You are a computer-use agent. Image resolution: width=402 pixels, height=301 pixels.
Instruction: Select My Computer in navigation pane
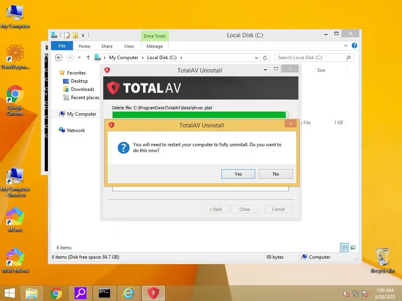pyautogui.click(x=82, y=114)
